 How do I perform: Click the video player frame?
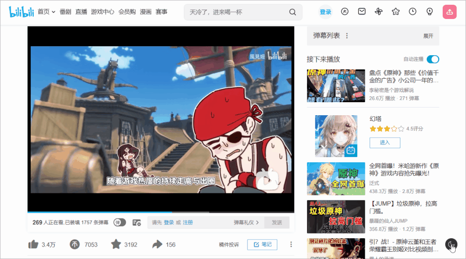click(x=161, y=120)
